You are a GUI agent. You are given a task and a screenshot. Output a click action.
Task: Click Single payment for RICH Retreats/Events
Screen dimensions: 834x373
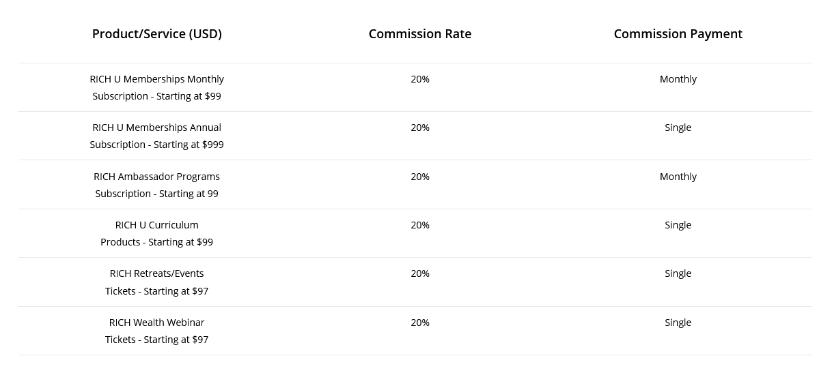678,273
